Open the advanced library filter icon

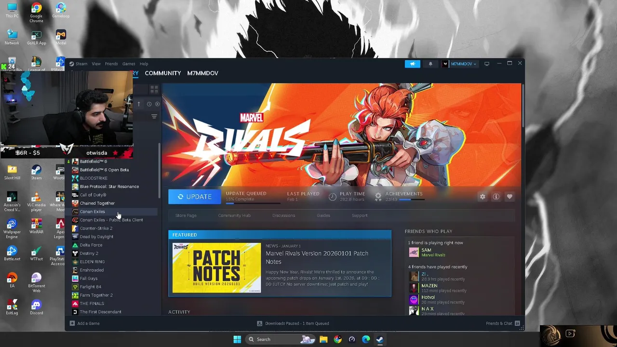[154, 116]
